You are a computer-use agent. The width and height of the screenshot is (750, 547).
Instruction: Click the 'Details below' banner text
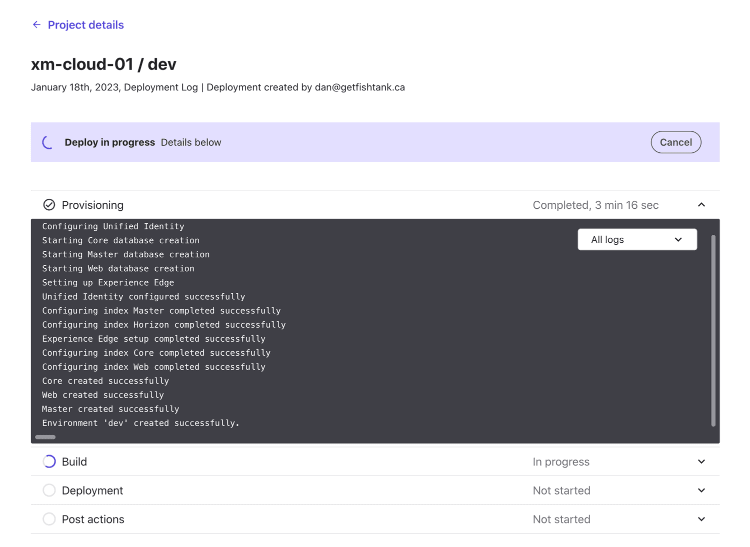[191, 142]
